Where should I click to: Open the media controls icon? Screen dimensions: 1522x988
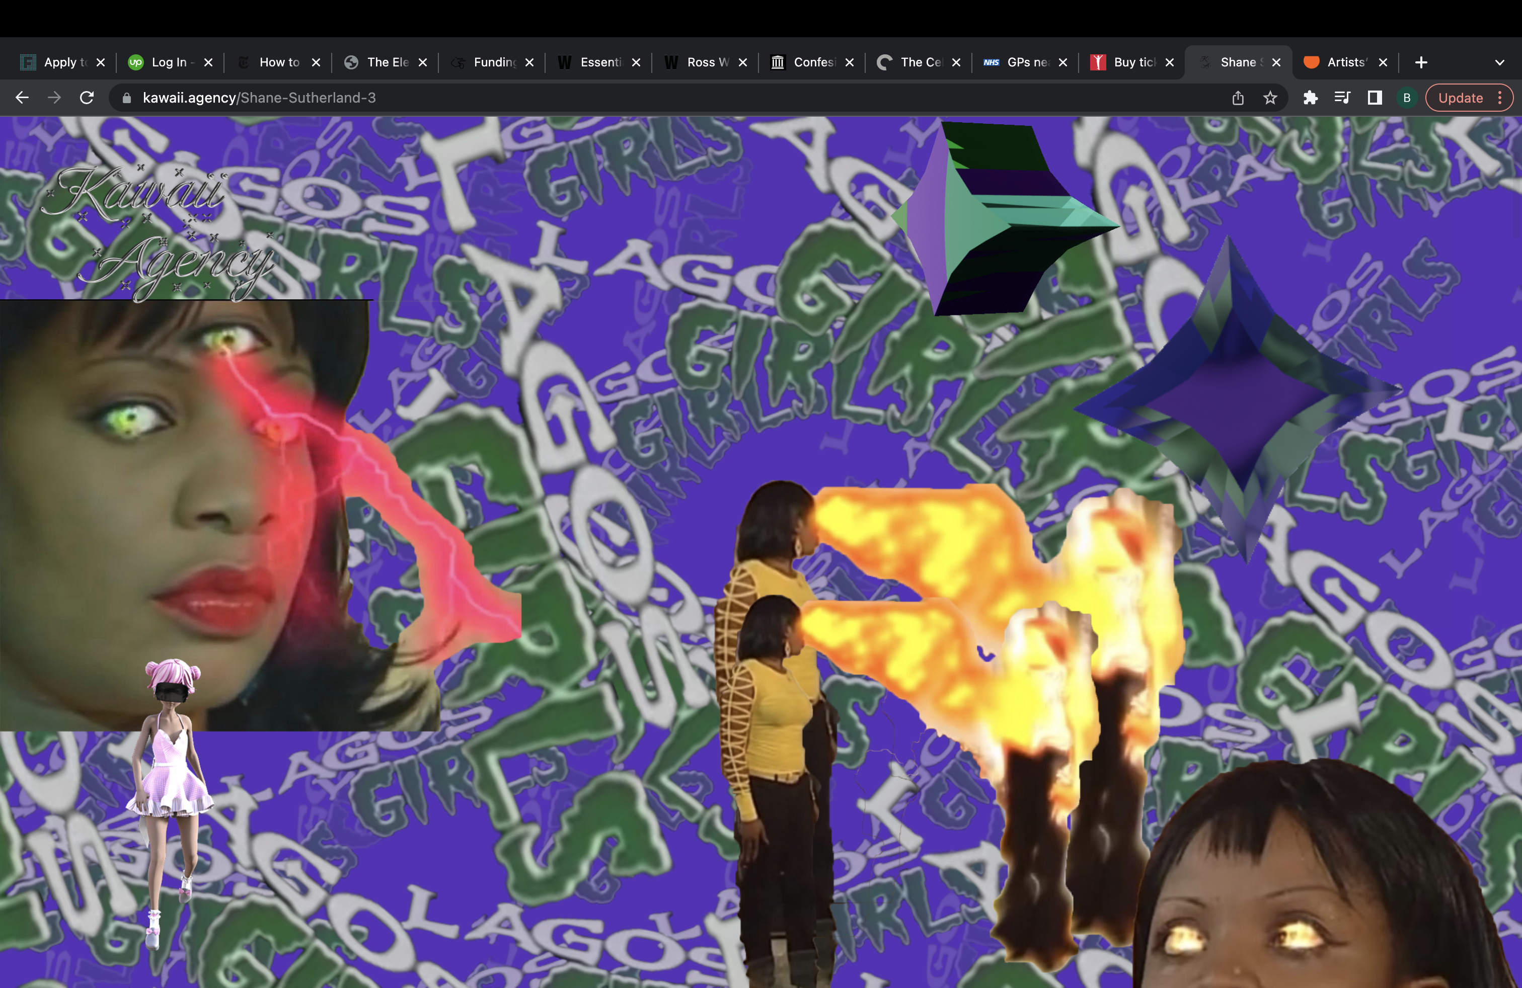point(1342,98)
